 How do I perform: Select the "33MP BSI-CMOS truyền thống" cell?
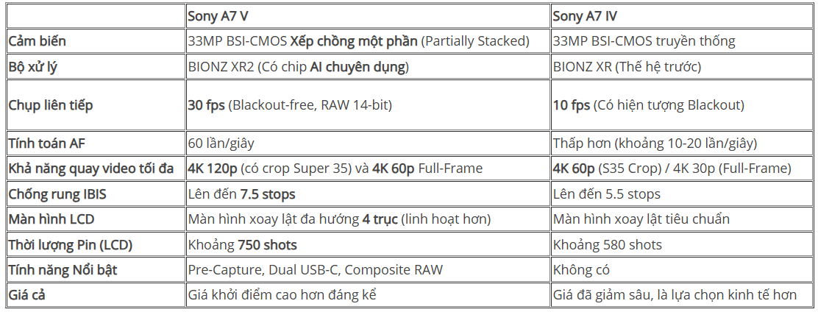pyautogui.click(x=644, y=41)
